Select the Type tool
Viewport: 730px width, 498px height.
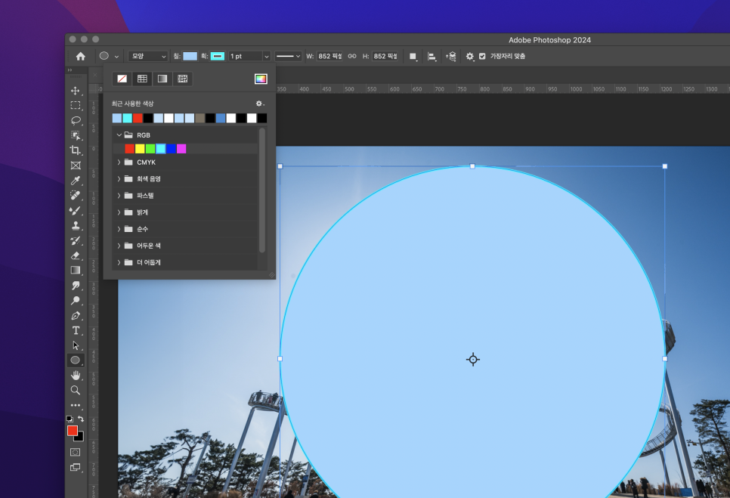pos(76,330)
